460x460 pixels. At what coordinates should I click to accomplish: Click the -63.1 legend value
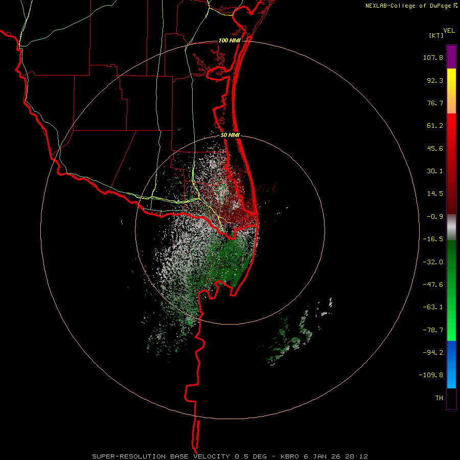click(433, 307)
